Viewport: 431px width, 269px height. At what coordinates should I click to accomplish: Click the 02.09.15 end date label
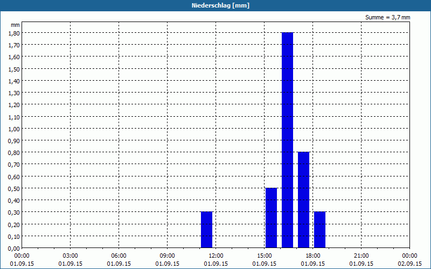(410, 264)
